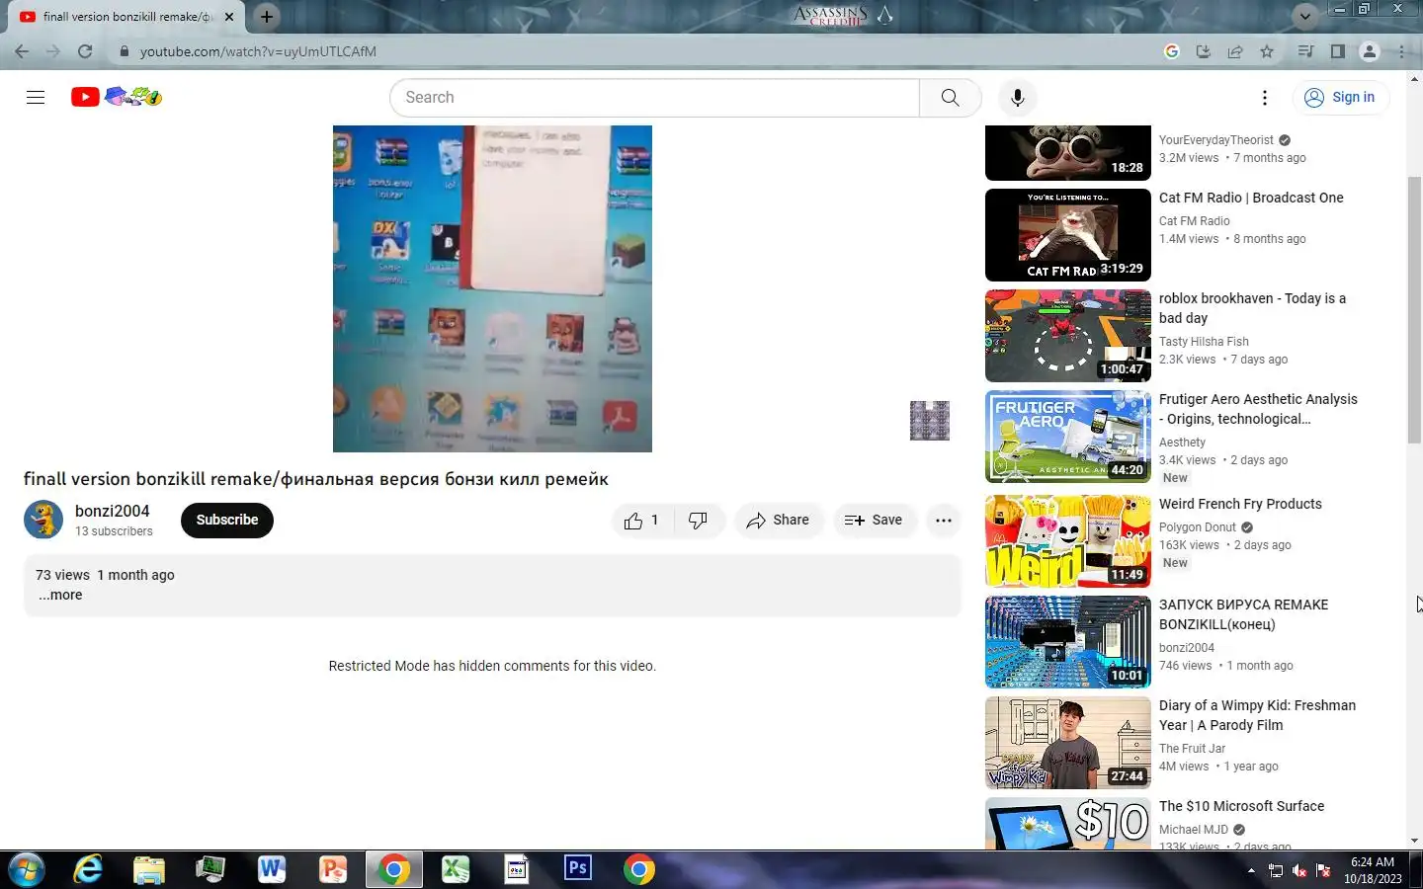Screen dimensions: 1423x889
Task: Click the magnifier search button
Action: tap(950, 97)
